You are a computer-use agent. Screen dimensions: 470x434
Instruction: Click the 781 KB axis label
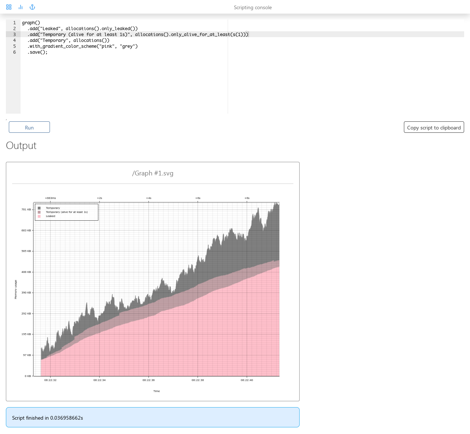(26, 210)
